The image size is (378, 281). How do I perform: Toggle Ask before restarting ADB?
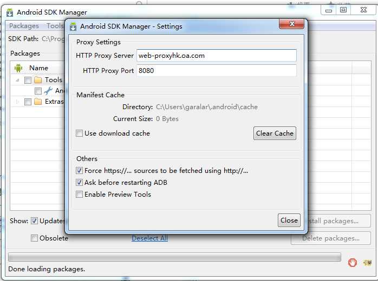point(79,182)
